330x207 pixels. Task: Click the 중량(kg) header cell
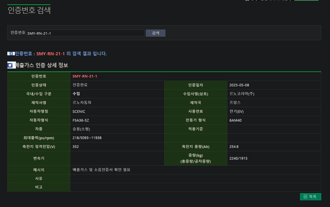[x=196, y=158]
